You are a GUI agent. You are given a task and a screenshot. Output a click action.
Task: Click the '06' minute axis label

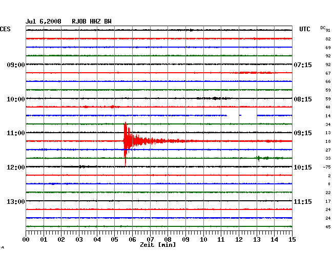tap(132, 240)
